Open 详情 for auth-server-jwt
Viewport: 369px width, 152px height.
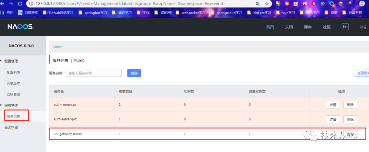point(333,119)
